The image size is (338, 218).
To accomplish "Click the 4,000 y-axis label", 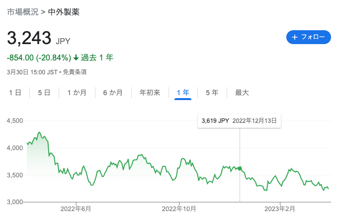I will (15, 148).
